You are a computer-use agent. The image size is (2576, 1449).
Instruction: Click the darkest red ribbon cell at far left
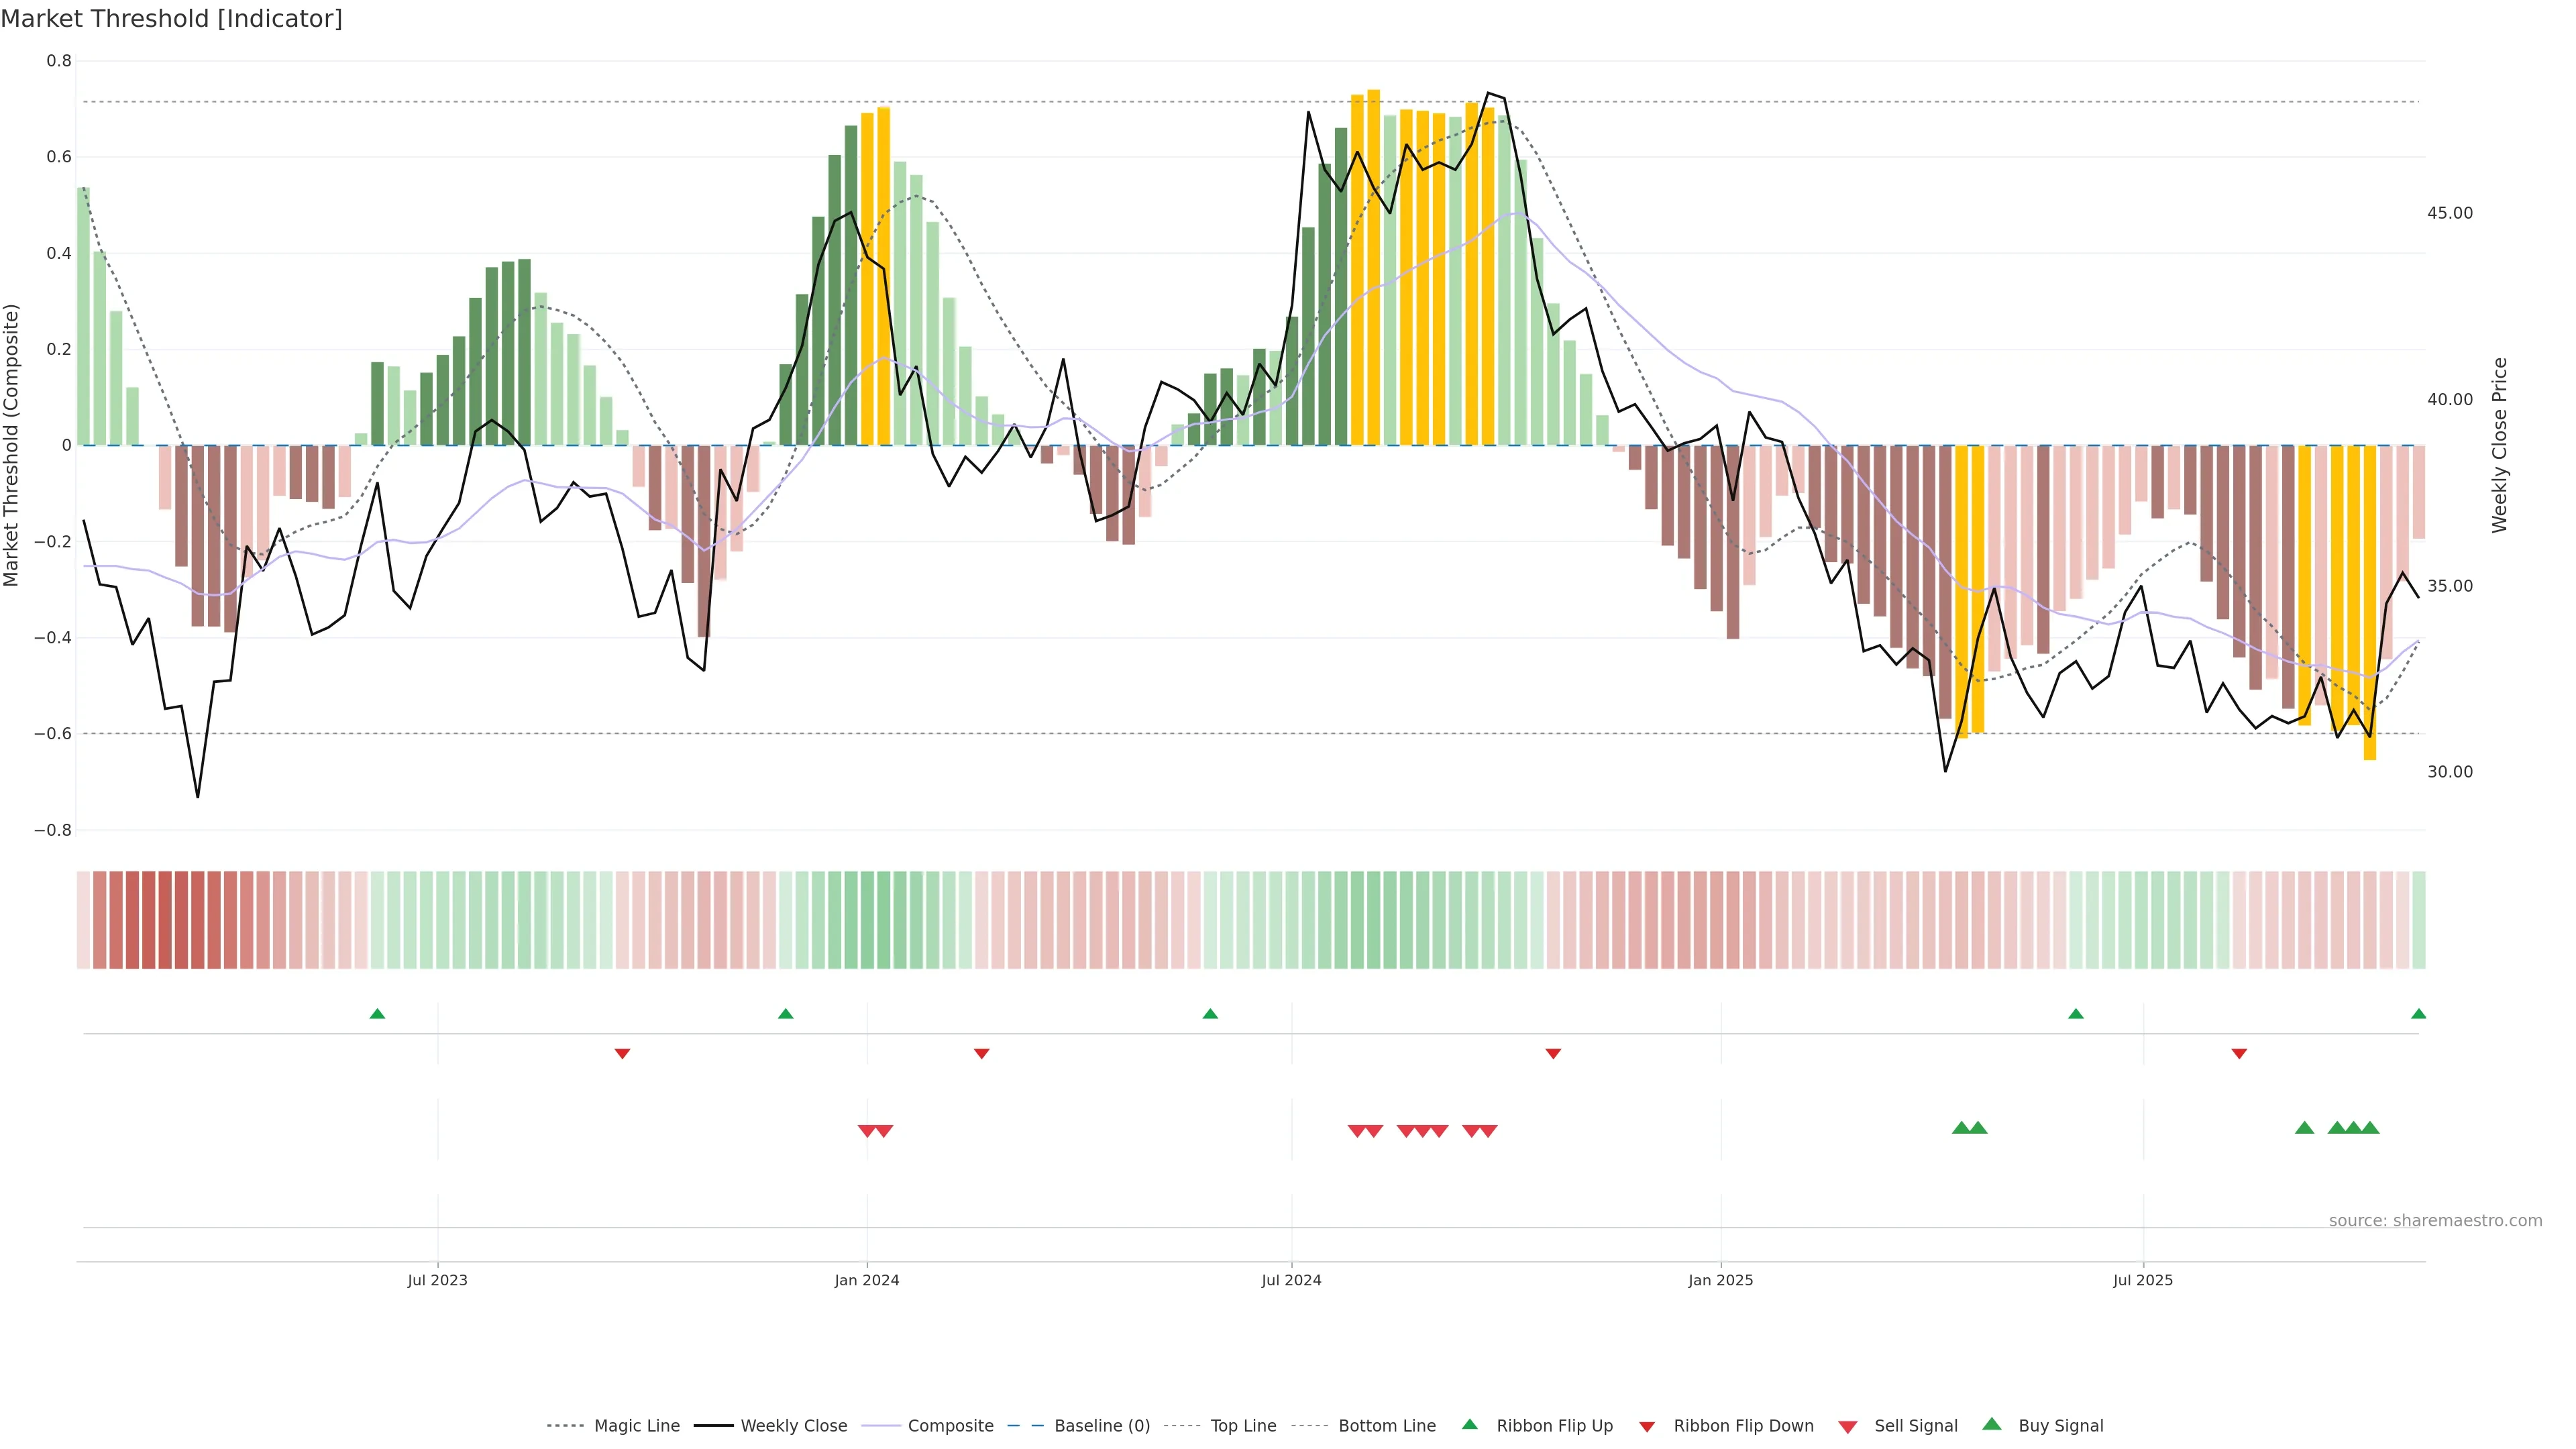(x=165, y=920)
